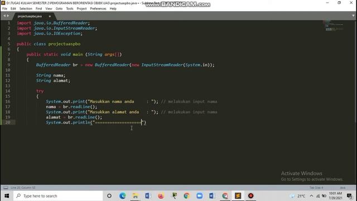Viewport: 357px width, 201px height.
Task: Open Visio from taskbar
Action: pyautogui.click(x=148, y=196)
